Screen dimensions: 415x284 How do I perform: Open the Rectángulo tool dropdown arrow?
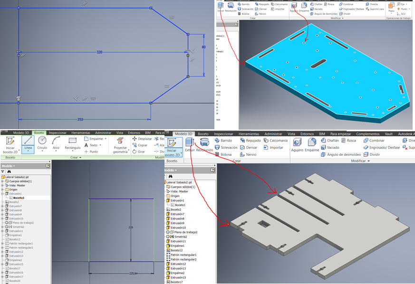tap(73, 151)
